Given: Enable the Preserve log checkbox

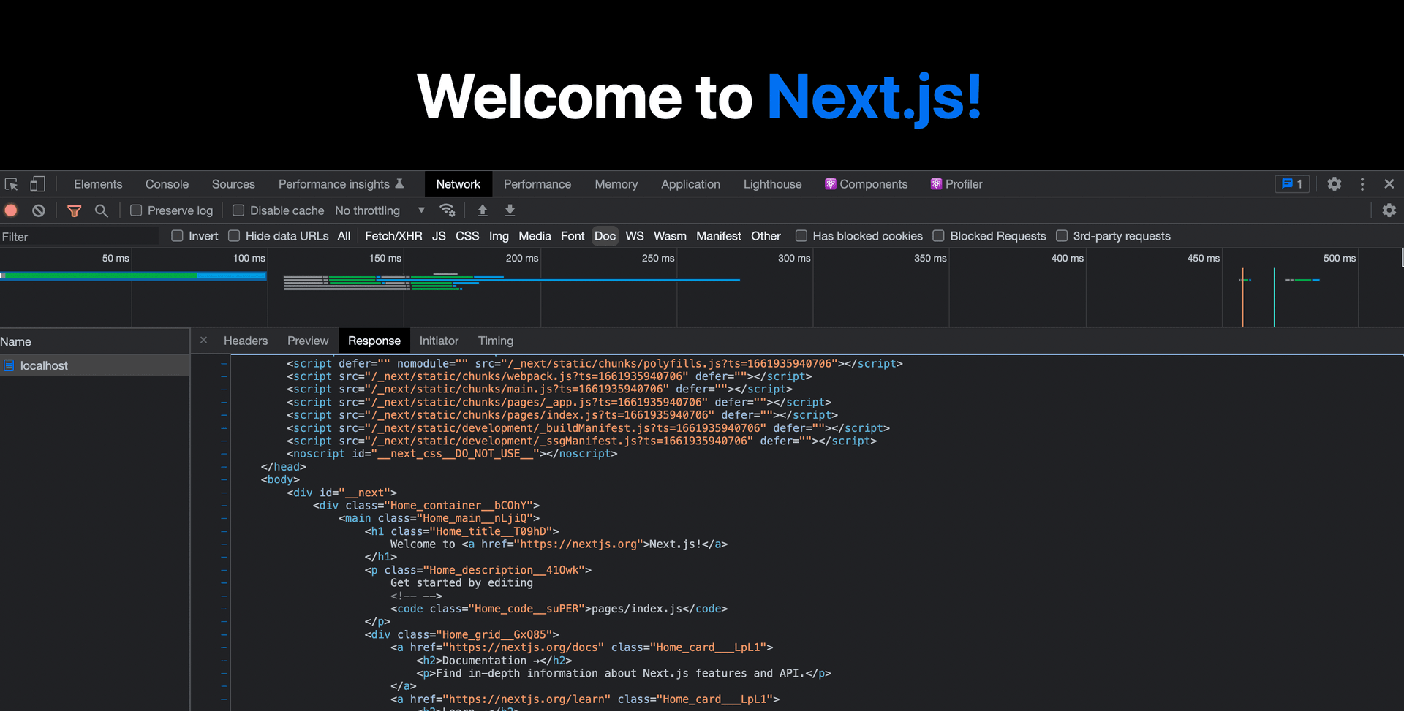Looking at the screenshot, I should pos(136,210).
